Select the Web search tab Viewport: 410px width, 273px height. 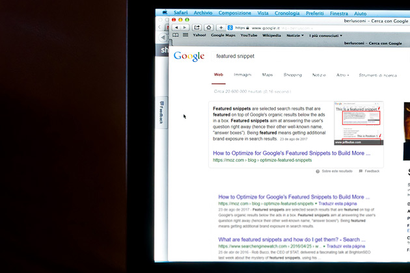click(219, 75)
